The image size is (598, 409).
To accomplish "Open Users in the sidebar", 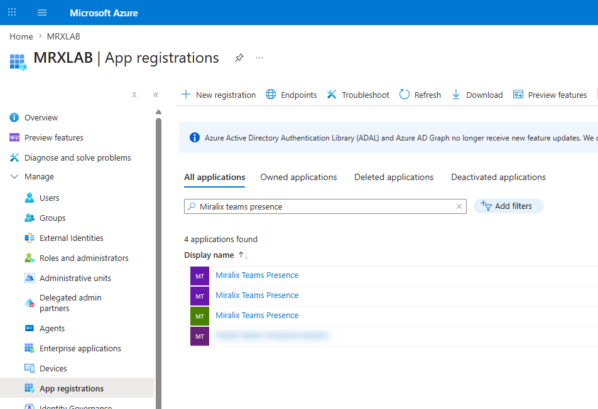I will tap(50, 198).
